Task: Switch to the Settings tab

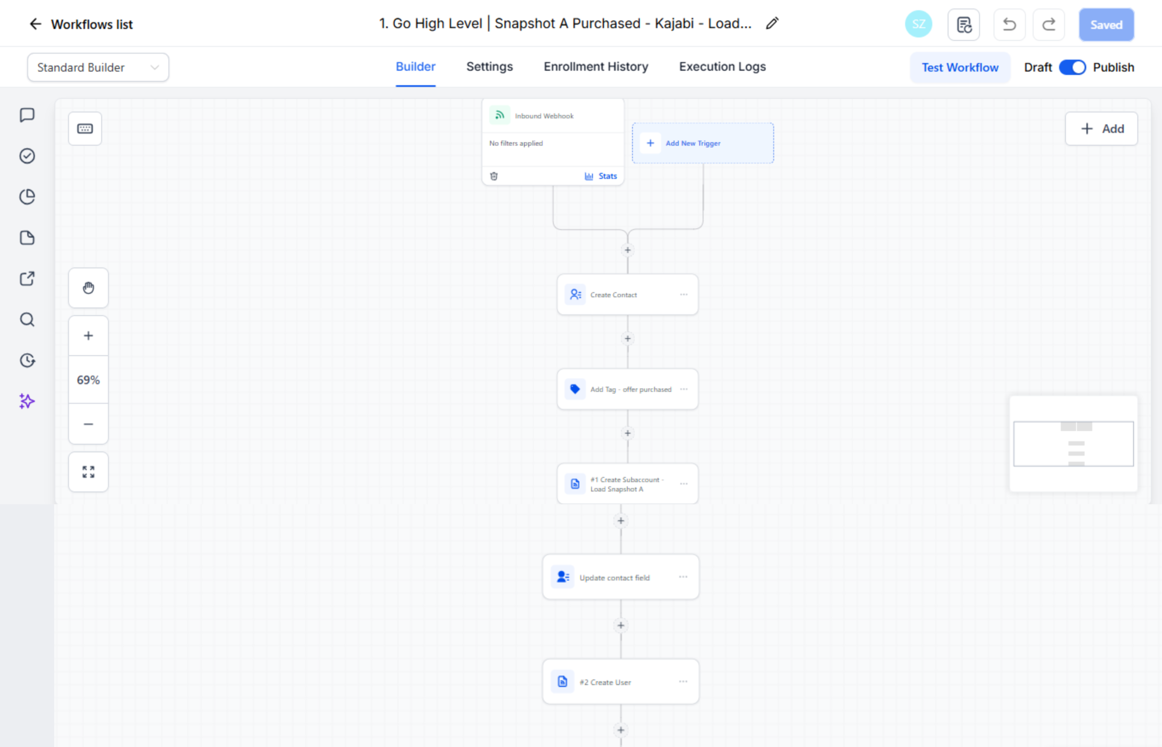Action: (489, 67)
